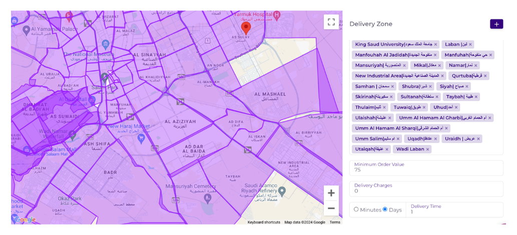Click the red location pin marker
This screenshot has height=235, width=517.
pos(246,27)
